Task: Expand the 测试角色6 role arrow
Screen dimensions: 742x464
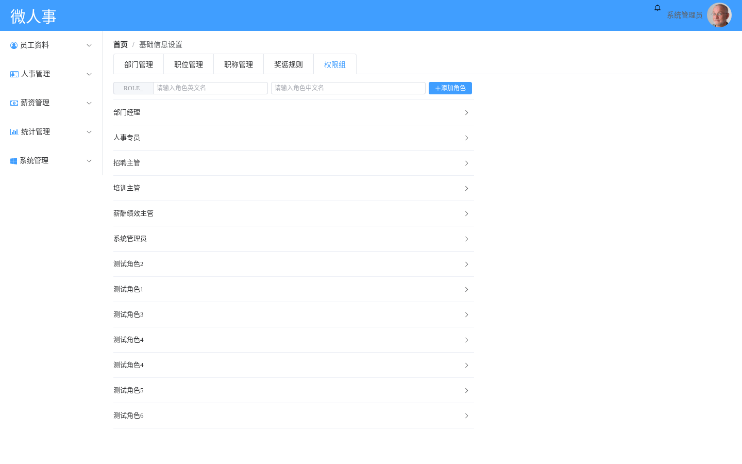Action: click(466, 416)
